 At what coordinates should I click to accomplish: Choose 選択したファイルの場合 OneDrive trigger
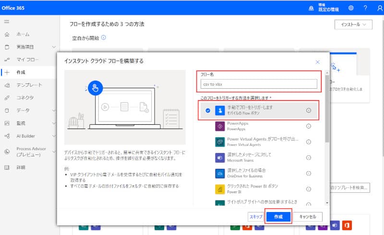point(258,173)
